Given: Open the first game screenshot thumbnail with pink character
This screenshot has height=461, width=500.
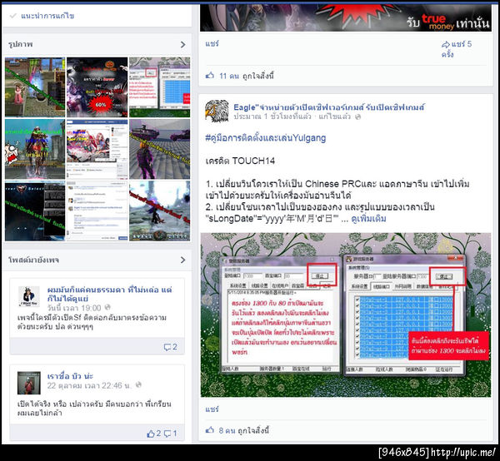Looking at the screenshot, I should [35, 87].
